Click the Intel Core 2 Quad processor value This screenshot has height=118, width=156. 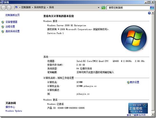pos(110,61)
